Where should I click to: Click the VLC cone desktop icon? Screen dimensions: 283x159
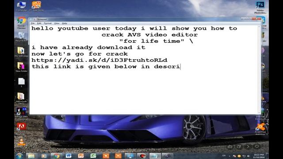coord(21,142)
